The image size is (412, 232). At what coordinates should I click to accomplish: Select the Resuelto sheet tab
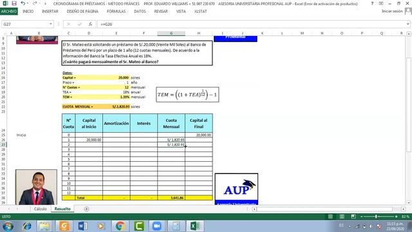[x=62, y=209]
